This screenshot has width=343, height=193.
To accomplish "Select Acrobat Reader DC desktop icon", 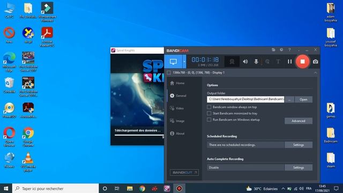I will click(47, 37).
